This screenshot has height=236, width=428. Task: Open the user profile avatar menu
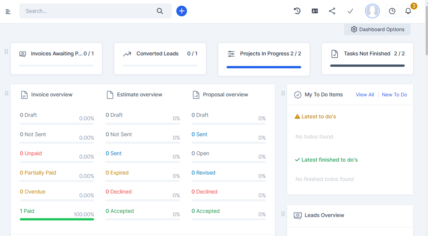tap(372, 11)
